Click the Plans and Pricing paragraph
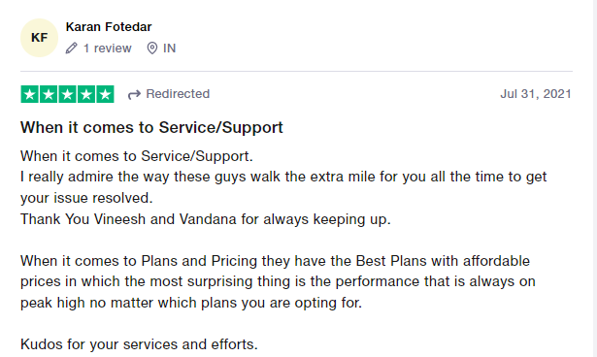The width and height of the screenshot is (597, 357). pyautogui.click(x=278, y=282)
